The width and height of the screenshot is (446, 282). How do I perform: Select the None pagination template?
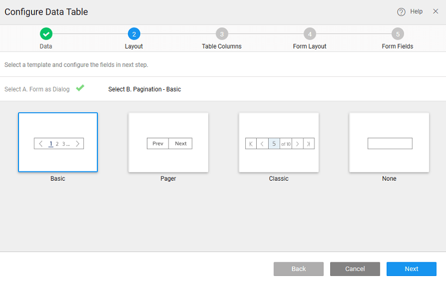click(389, 143)
